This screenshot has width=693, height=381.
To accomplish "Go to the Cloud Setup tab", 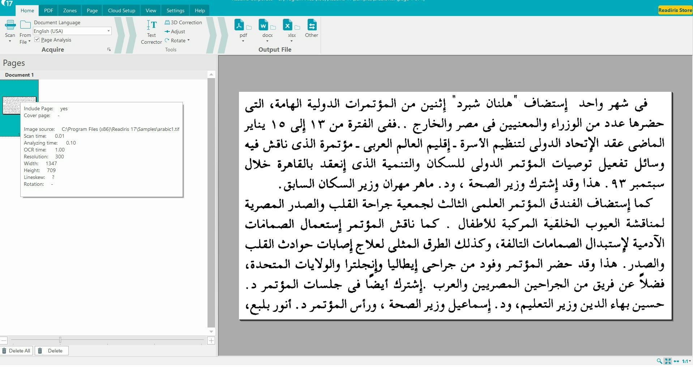I will [121, 10].
